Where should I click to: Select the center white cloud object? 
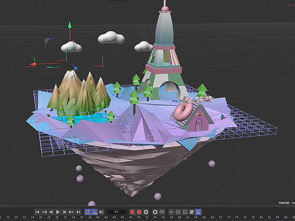point(111,37)
